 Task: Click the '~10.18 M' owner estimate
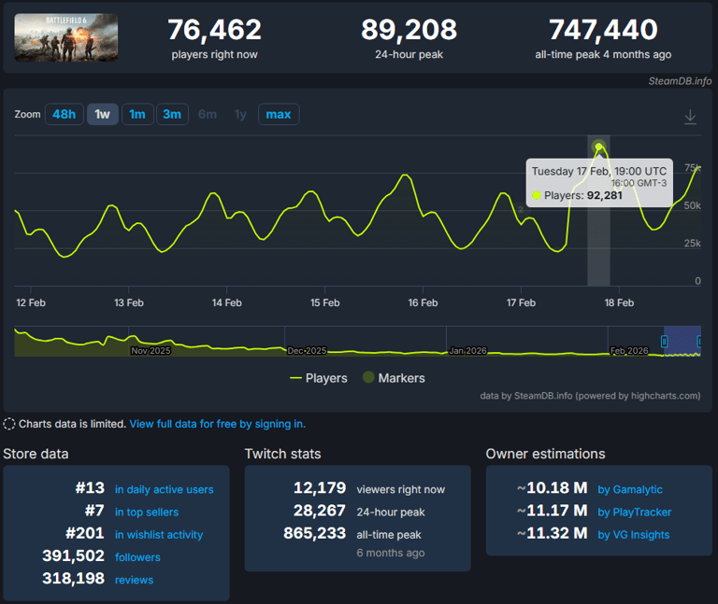(553, 488)
